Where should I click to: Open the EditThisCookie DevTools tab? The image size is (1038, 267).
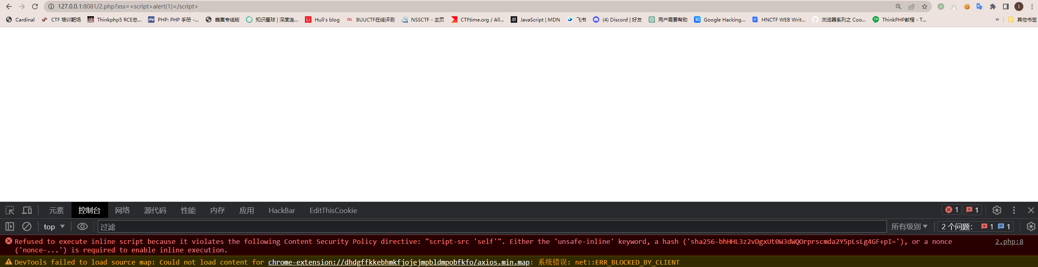[333, 210]
